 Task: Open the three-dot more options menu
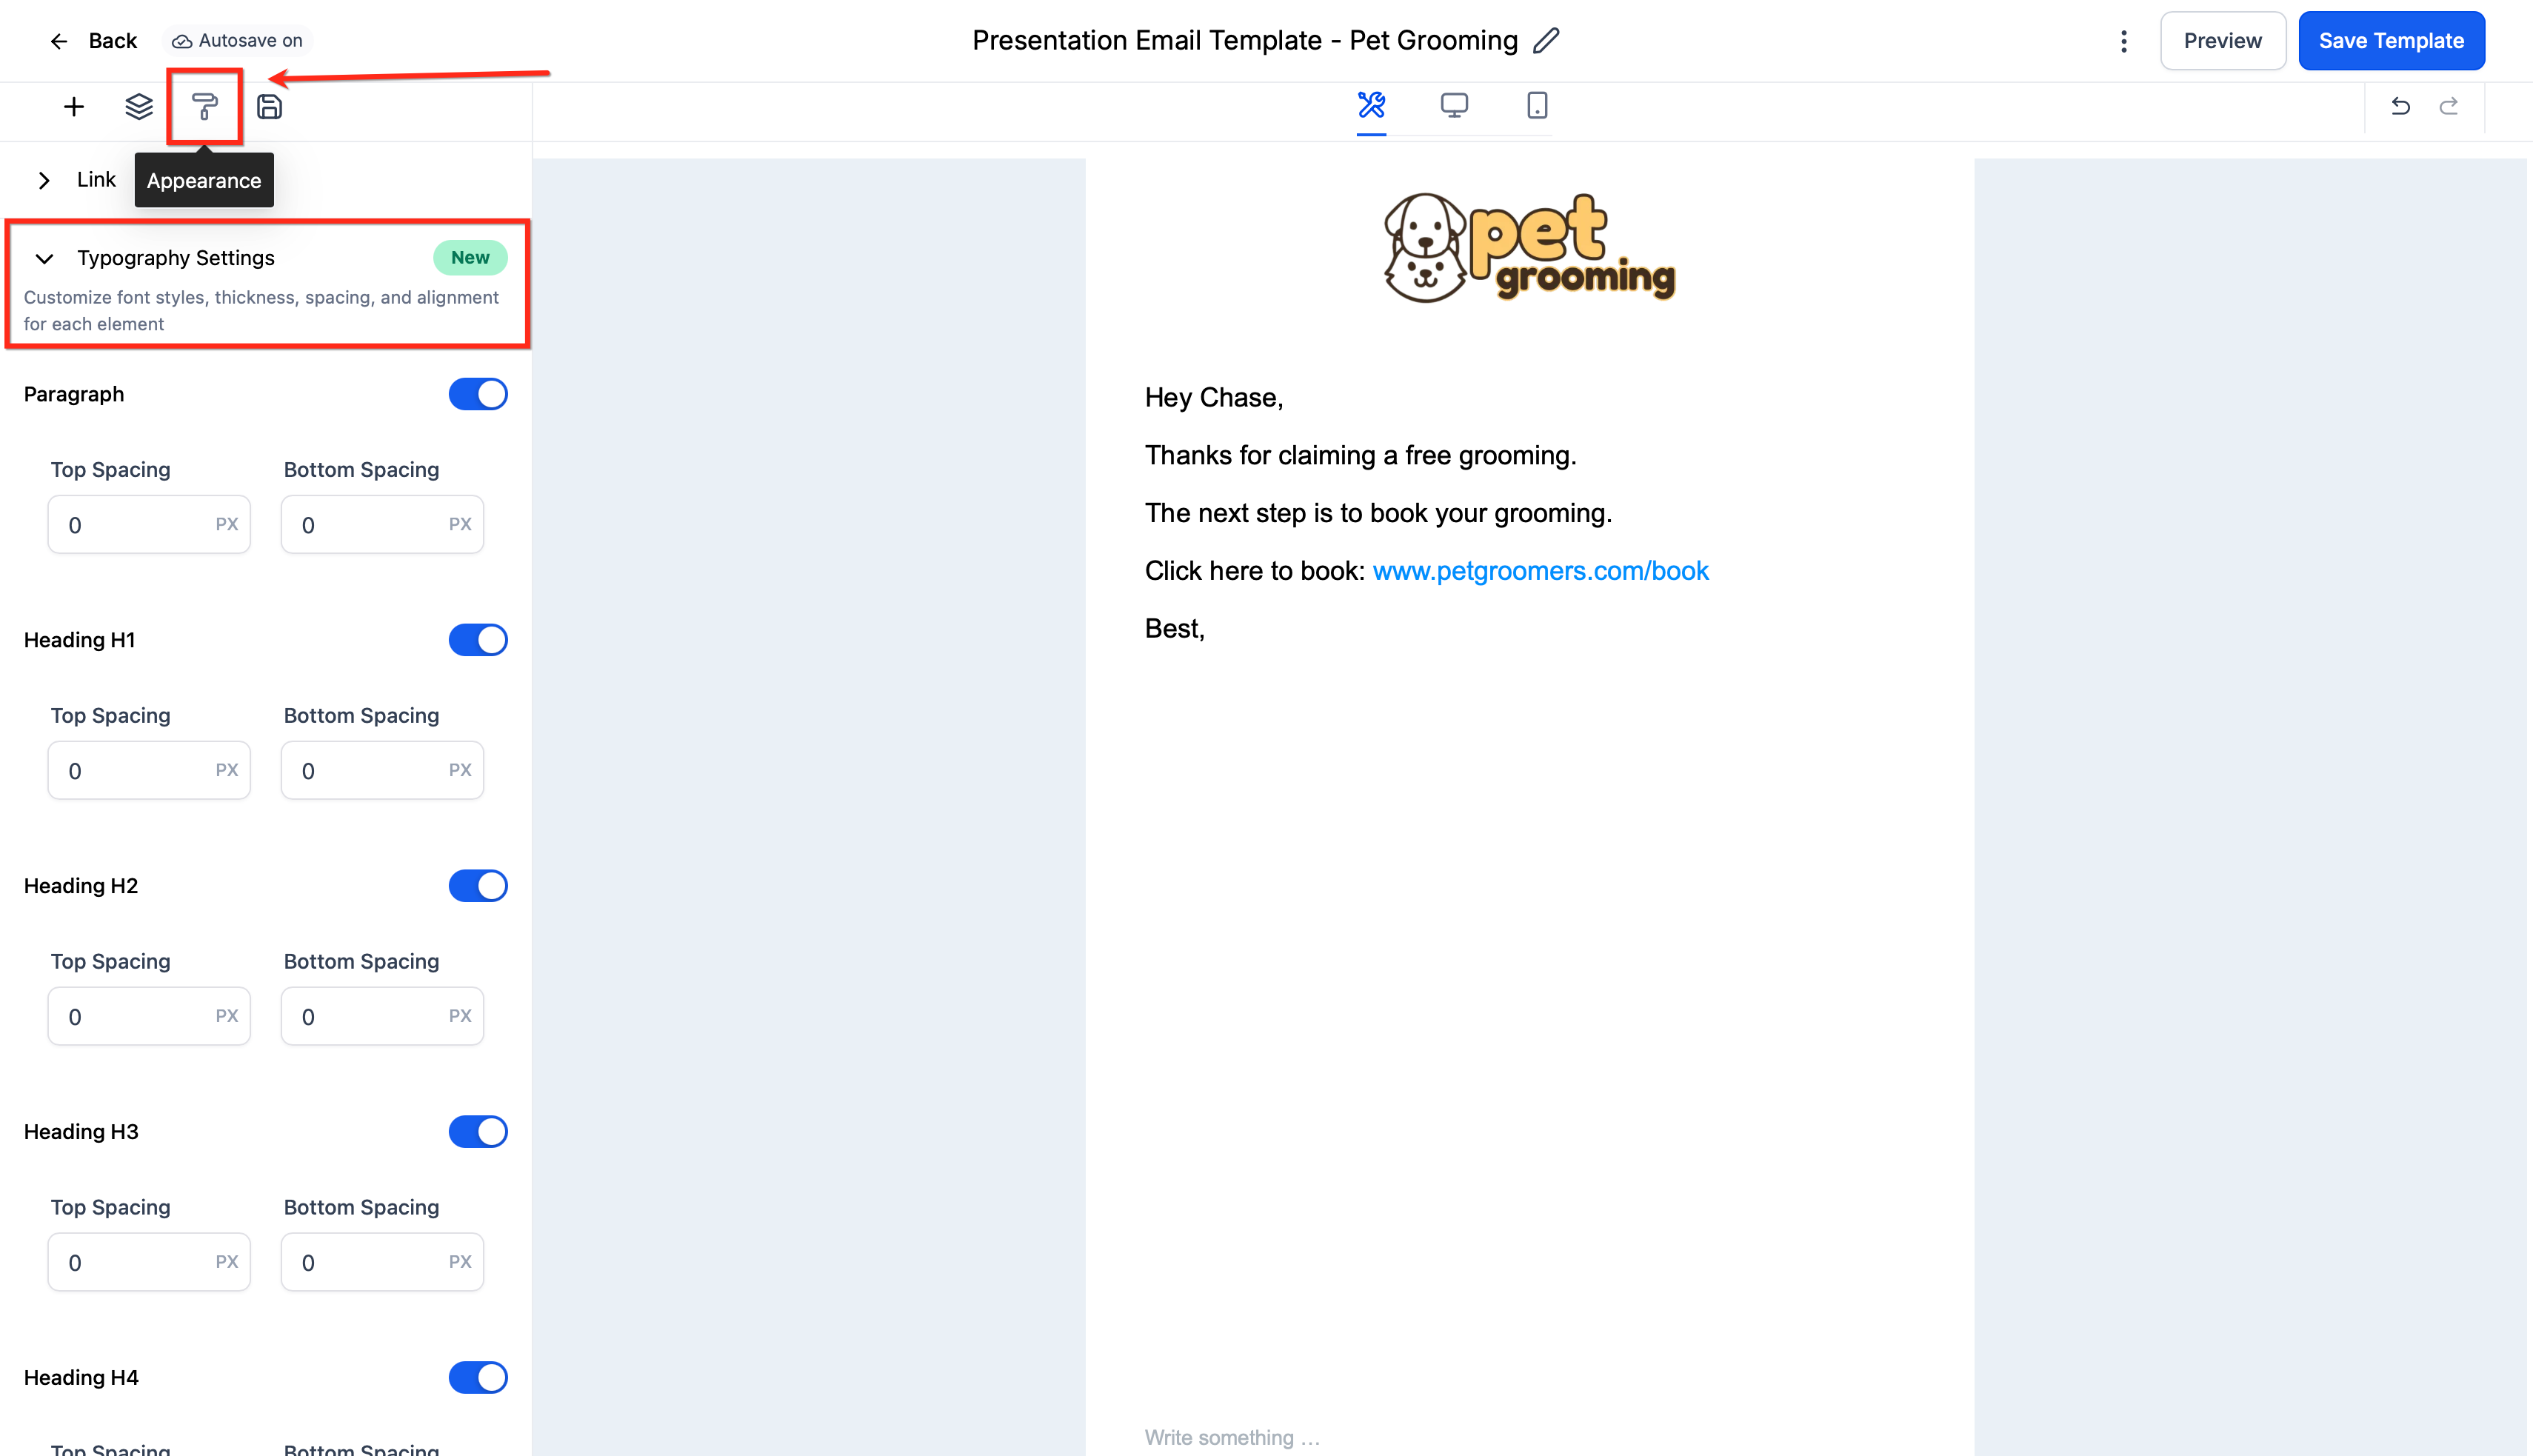click(2124, 41)
